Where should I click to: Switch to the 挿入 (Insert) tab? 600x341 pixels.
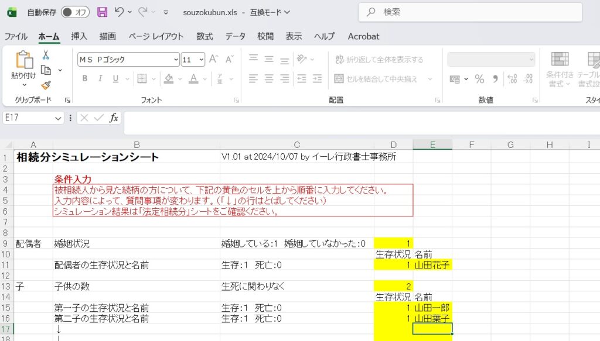(79, 36)
